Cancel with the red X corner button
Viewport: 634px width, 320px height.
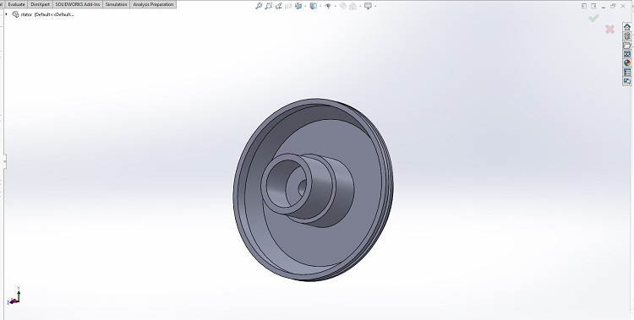click(x=609, y=29)
